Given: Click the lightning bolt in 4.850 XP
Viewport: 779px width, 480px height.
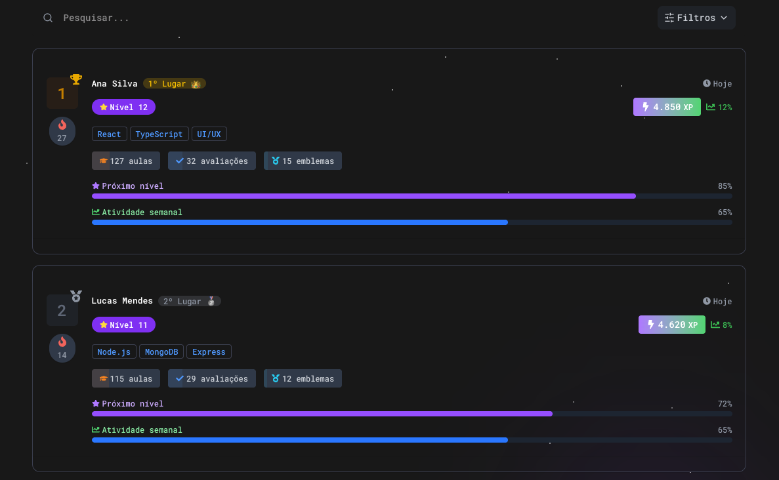Looking at the screenshot, I should point(646,107).
